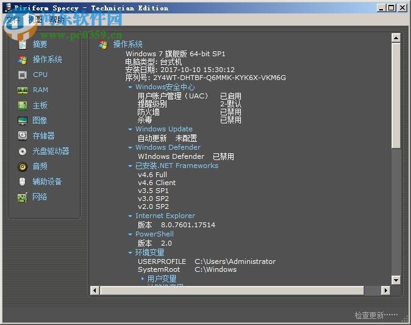The width and height of the screenshot is (411, 325).
Task: Open the 摘要 summary icon in sidebar
Action: tap(23, 45)
